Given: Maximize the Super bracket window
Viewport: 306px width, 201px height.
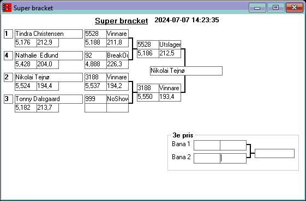Looking at the screenshot, I should pyautogui.click(x=275, y=8).
